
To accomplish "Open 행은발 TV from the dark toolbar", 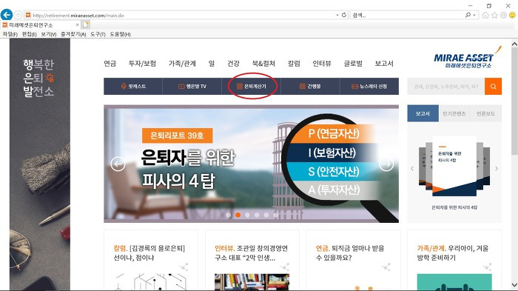I will [x=192, y=87].
